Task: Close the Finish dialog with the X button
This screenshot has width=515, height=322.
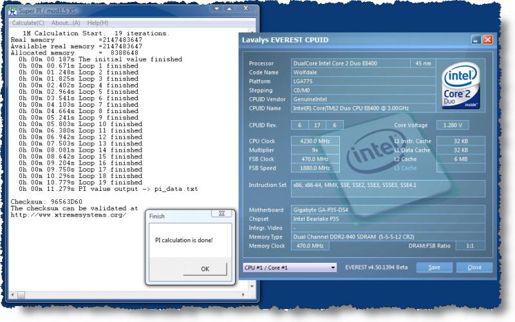Action: pyautogui.click(x=221, y=213)
